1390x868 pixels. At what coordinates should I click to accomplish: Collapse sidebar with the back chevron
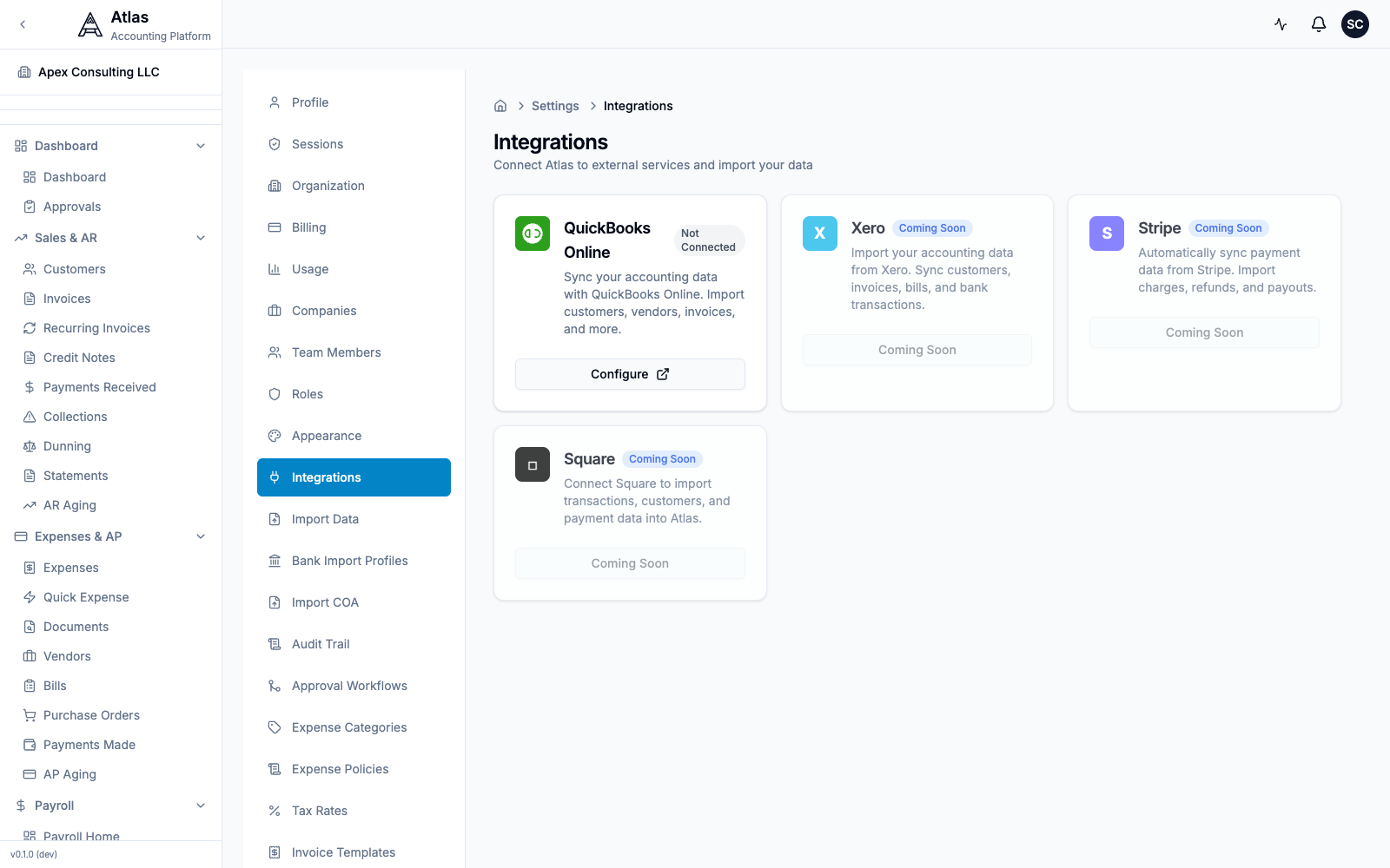23,24
